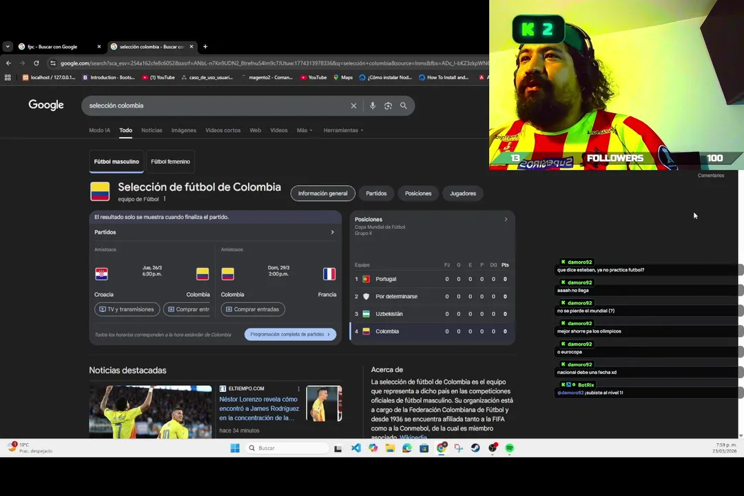Open the Néstor Lorenzo news headline
The width and height of the screenshot is (744, 496).
[x=259, y=409]
